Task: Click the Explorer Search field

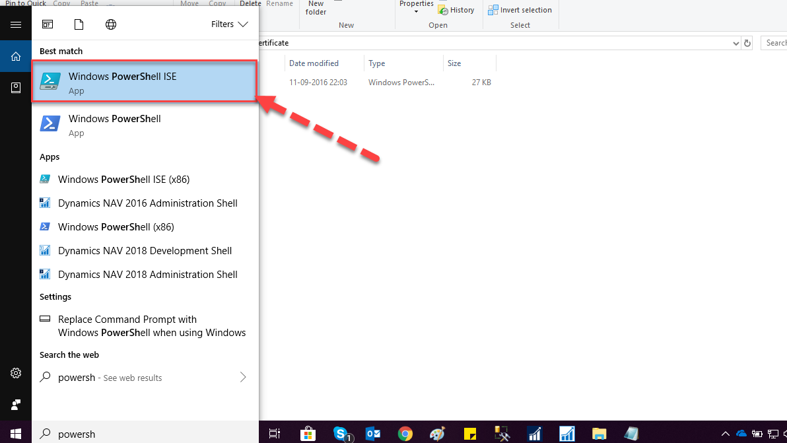Action: tap(774, 43)
